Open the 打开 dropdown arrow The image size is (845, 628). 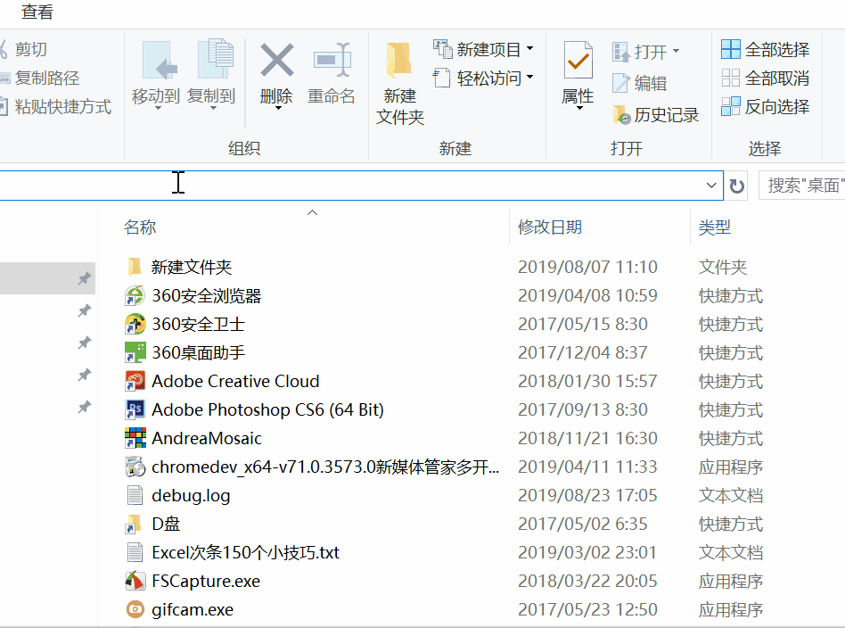click(676, 51)
